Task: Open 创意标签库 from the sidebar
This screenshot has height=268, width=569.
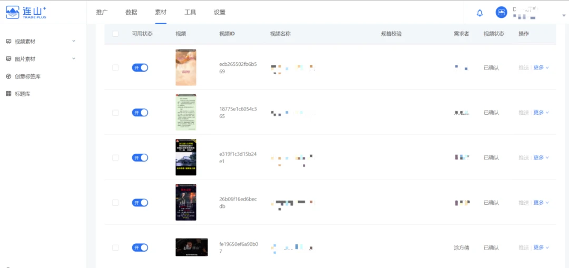Action: pos(27,76)
